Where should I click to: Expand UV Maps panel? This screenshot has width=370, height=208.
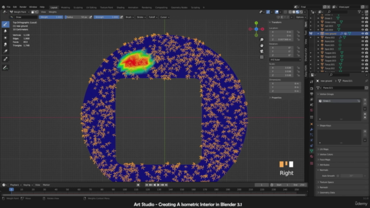324,149
